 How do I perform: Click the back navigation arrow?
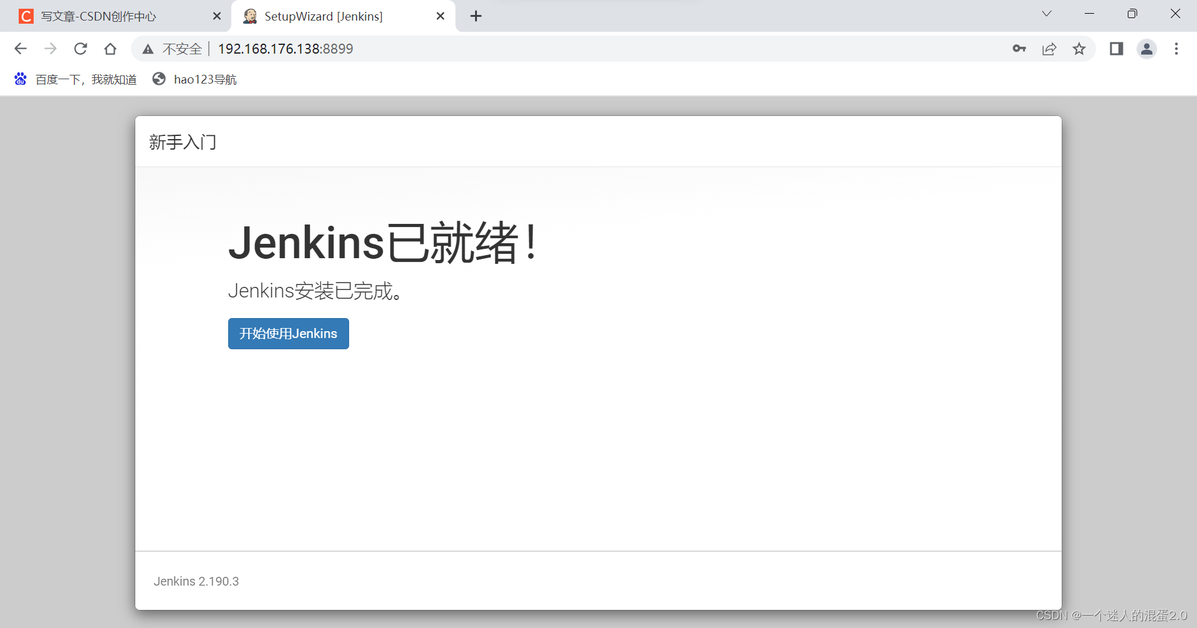click(21, 49)
